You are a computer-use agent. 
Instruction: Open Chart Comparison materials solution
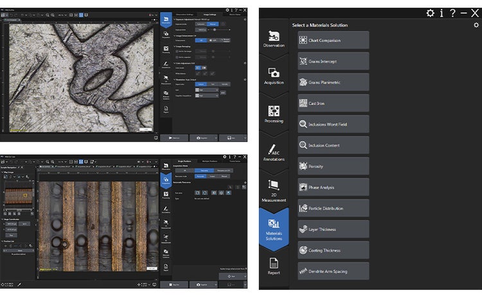(333, 40)
